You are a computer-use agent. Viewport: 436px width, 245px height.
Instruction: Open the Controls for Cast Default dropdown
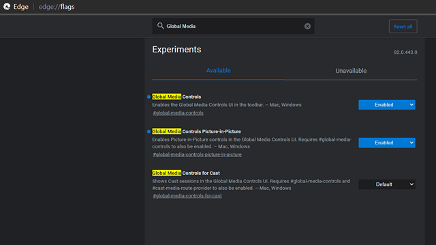[x=387, y=184]
